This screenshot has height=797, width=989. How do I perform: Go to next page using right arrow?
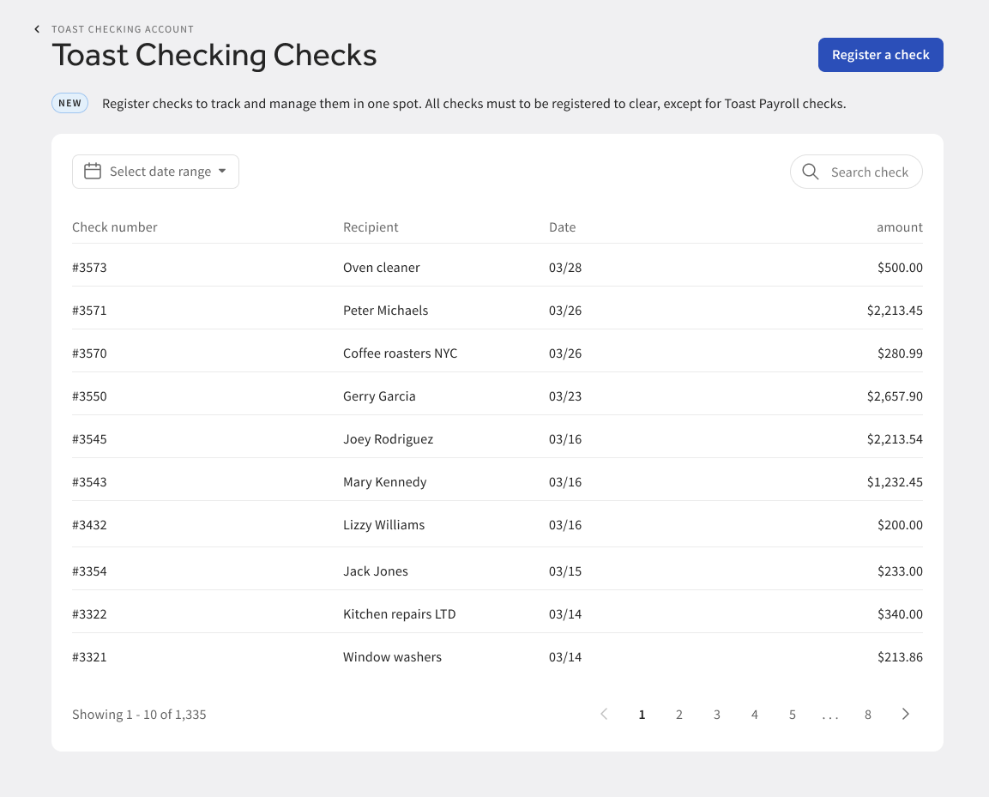905,715
